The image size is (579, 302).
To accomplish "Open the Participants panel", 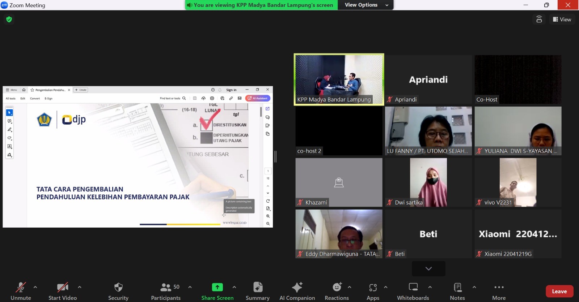I will (166, 291).
